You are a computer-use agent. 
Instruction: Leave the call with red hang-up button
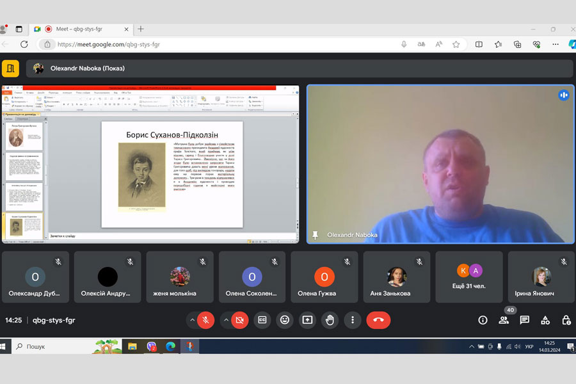point(378,320)
